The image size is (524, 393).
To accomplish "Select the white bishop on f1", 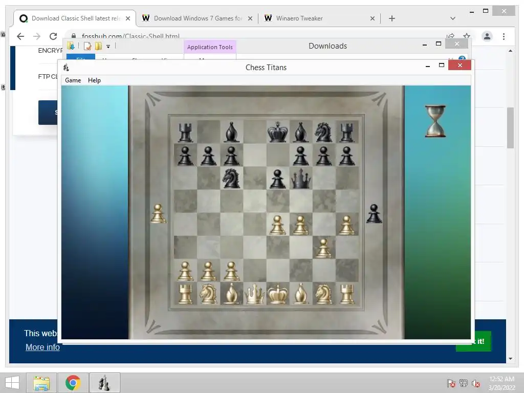I will [301, 294].
